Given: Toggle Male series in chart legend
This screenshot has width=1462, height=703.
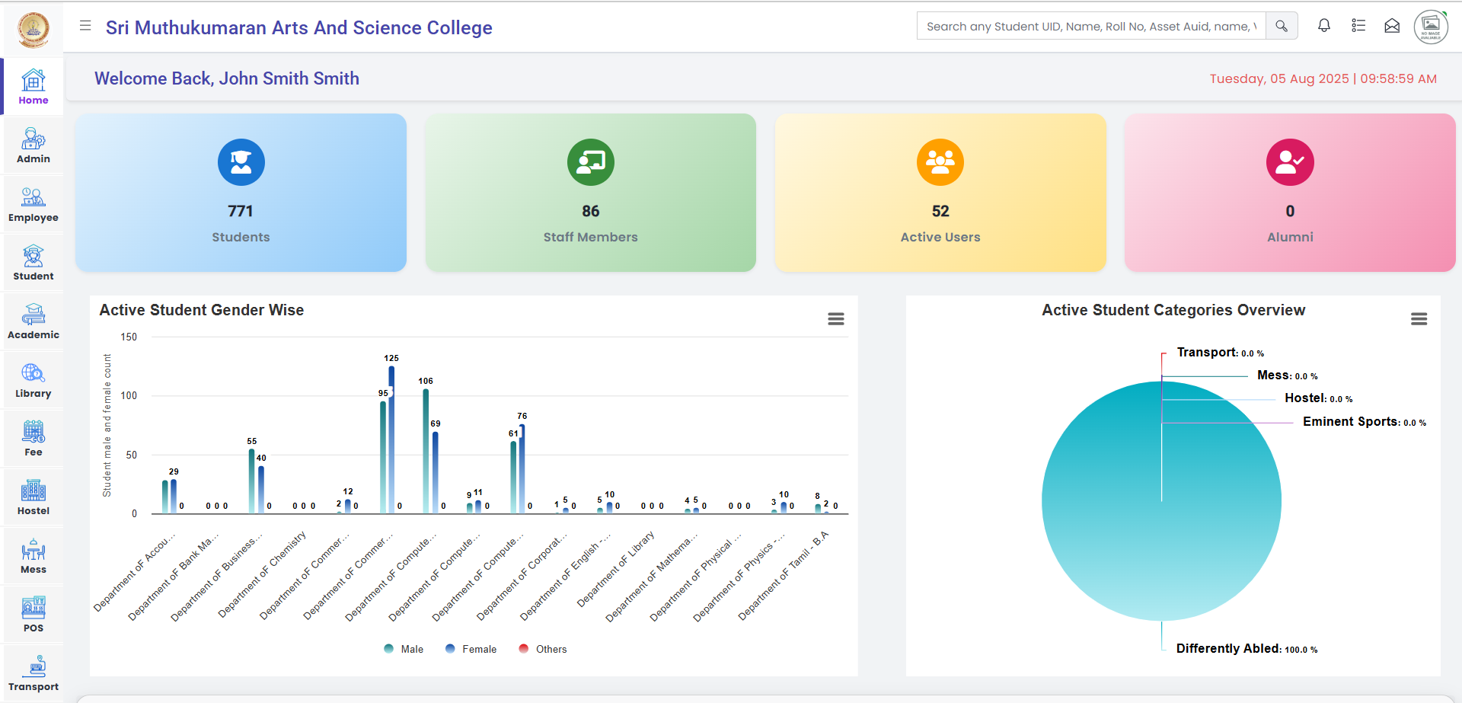Looking at the screenshot, I should (x=404, y=649).
